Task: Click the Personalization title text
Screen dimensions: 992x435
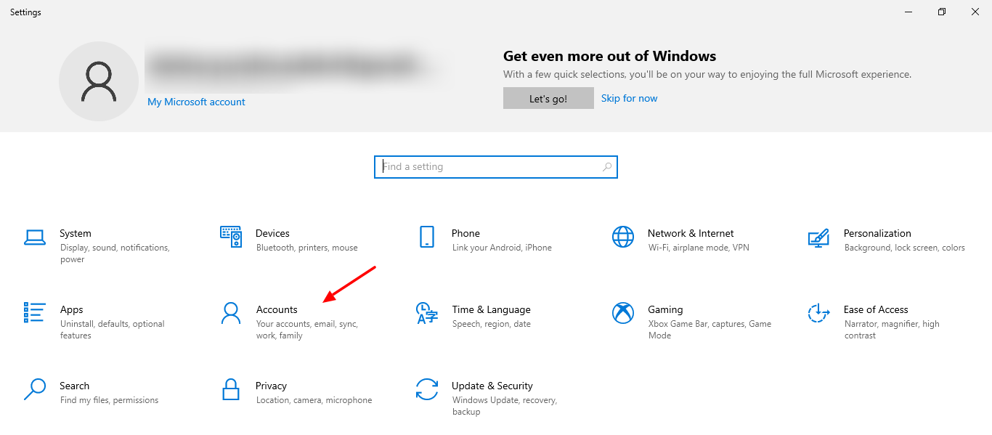Action: point(877,233)
